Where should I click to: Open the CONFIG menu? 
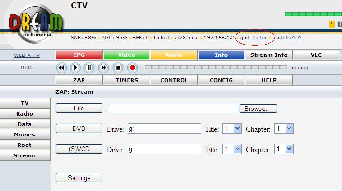pyautogui.click(x=221, y=80)
